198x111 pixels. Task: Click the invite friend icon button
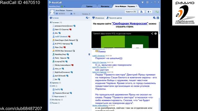pos(141,12)
